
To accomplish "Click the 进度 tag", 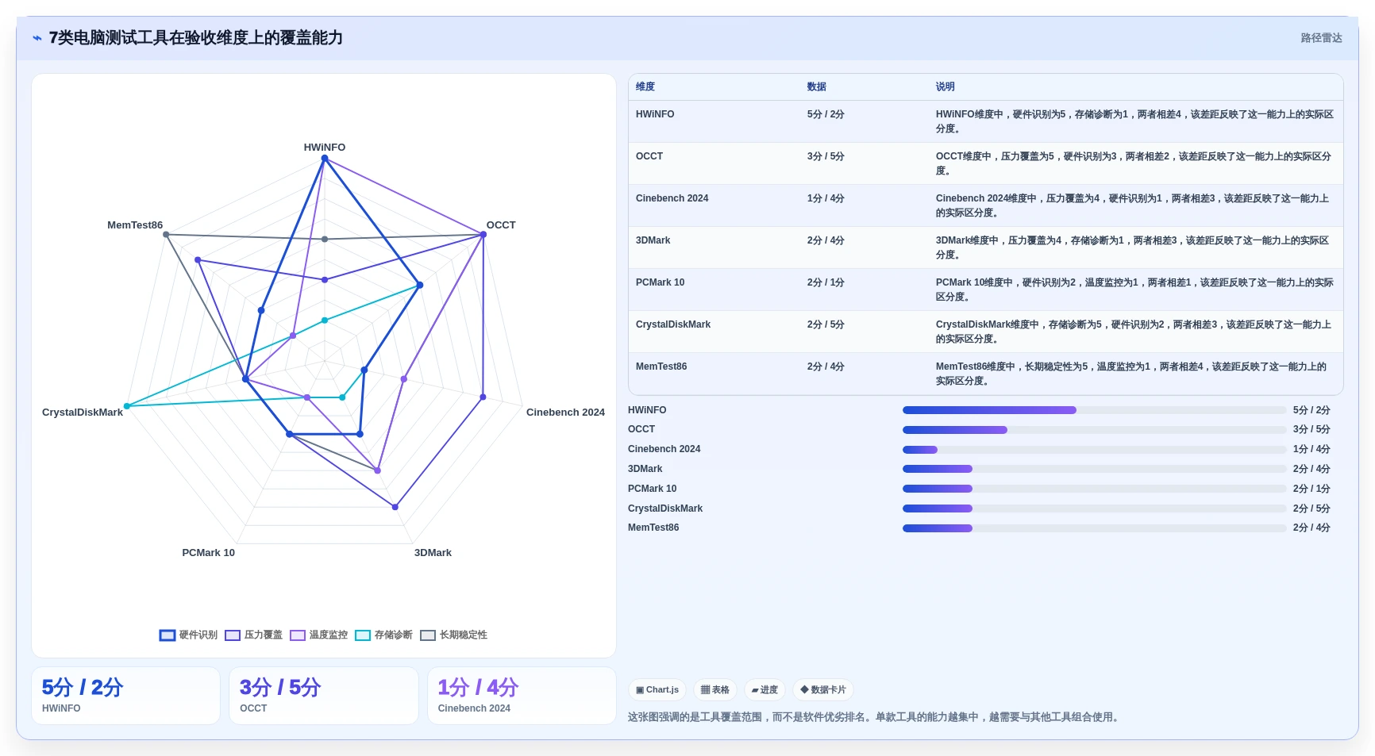I will pos(765,690).
